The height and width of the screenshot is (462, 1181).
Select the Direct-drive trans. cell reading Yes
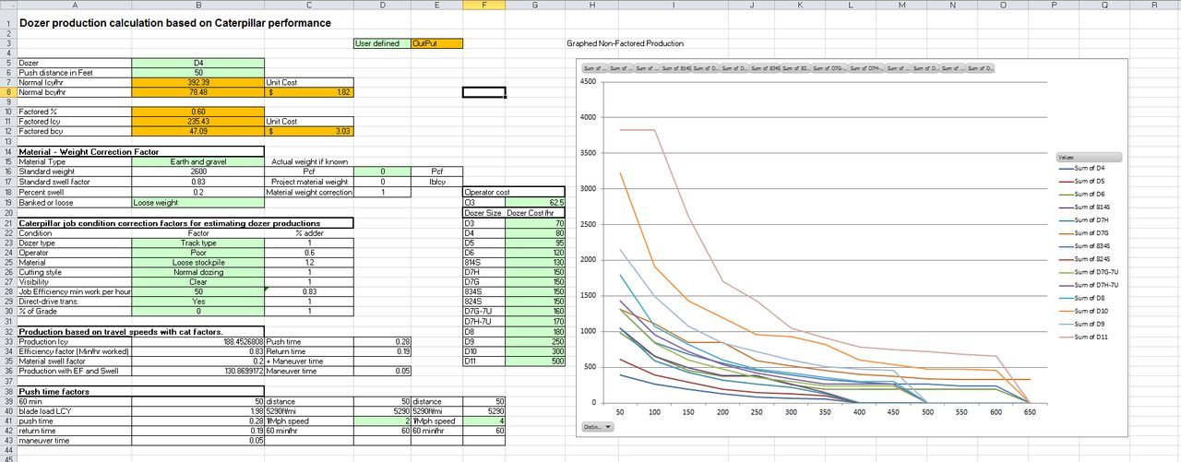coord(197,302)
